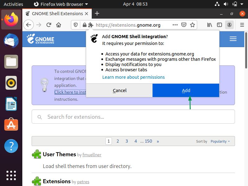Viewport: 248px width, 186px height.
Task: Go to next page with » arrow
Action: coord(158,141)
